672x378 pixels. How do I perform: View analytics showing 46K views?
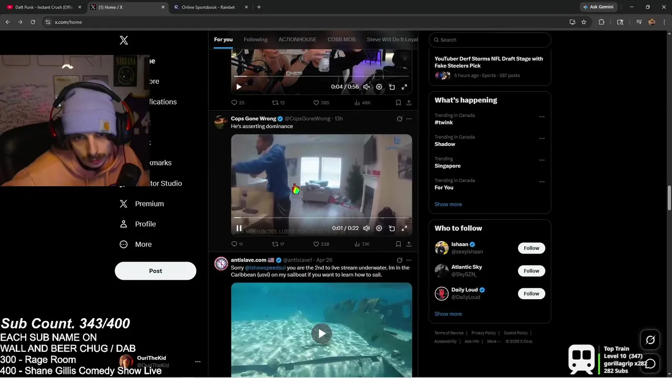(x=362, y=103)
